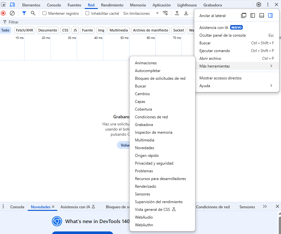Open the network search magnifier
Image resolution: width=281 pixels, height=234 pixels.
tap(33, 13)
